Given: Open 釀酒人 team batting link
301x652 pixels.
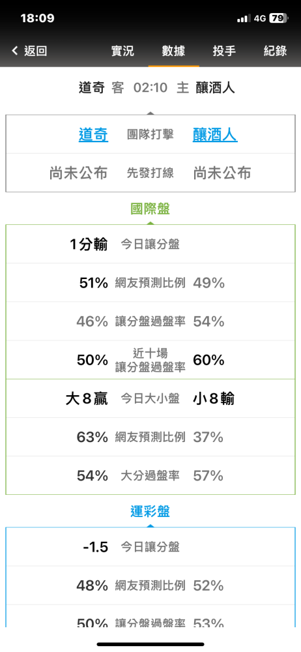Looking at the screenshot, I should coord(215,135).
